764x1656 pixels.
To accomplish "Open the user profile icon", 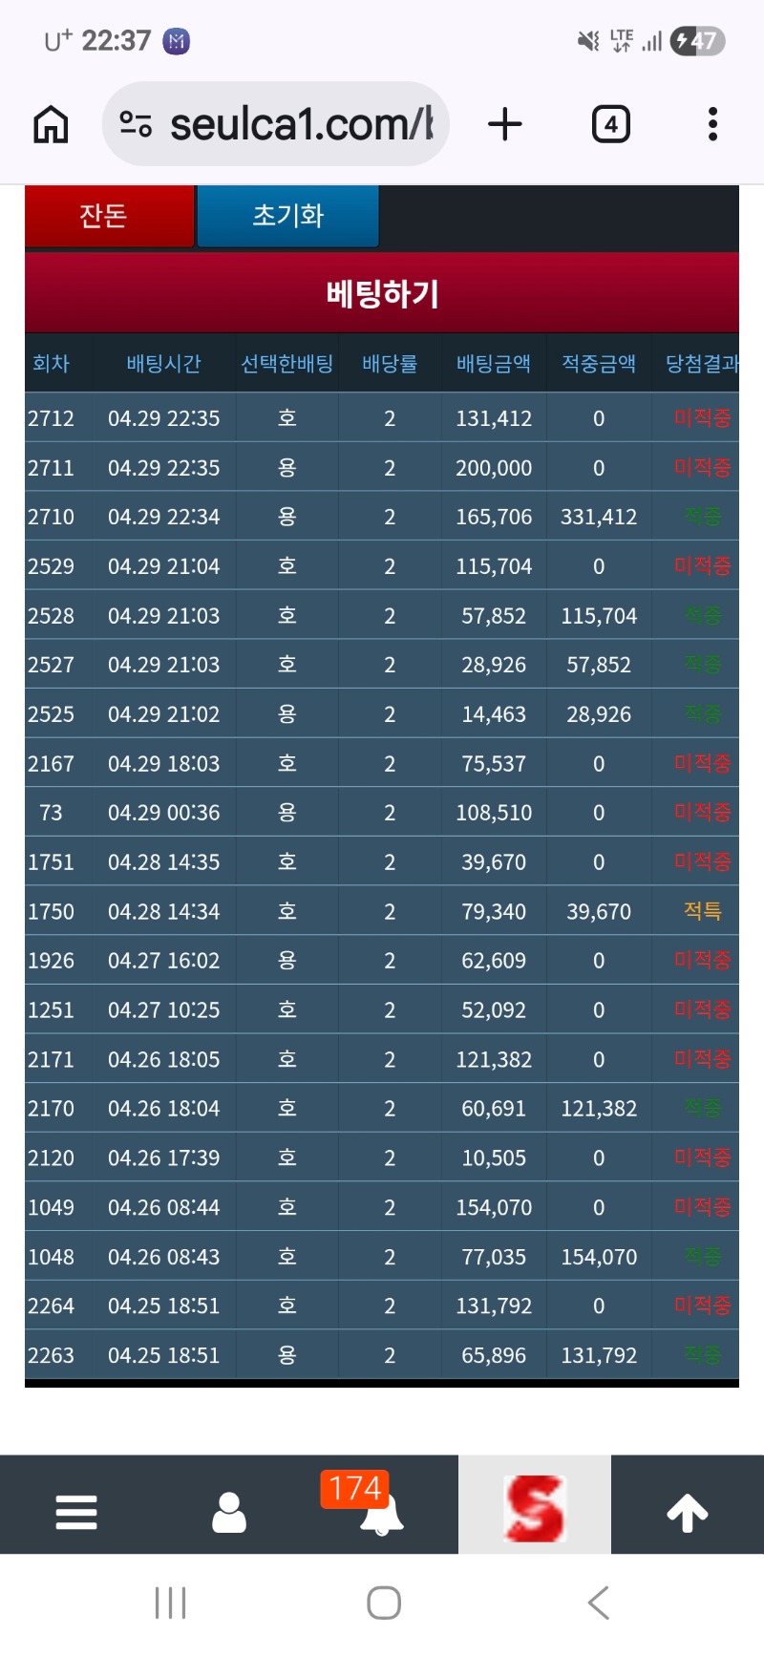I will pyautogui.click(x=229, y=1512).
